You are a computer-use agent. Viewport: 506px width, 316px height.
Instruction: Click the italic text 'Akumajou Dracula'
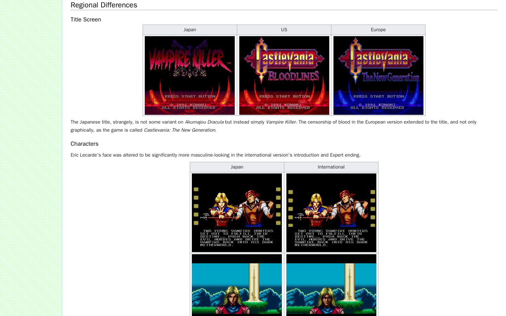(x=204, y=122)
